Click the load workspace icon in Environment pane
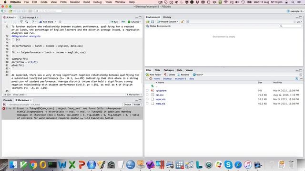 (x=148, y=22)
